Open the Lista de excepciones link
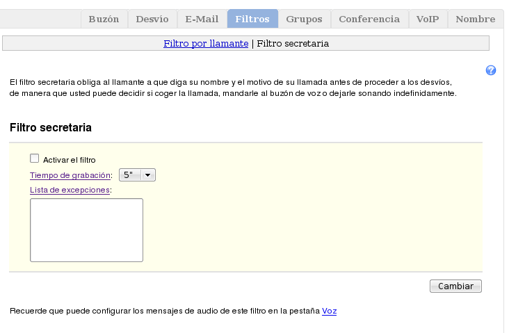 click(x=70, y=190)
